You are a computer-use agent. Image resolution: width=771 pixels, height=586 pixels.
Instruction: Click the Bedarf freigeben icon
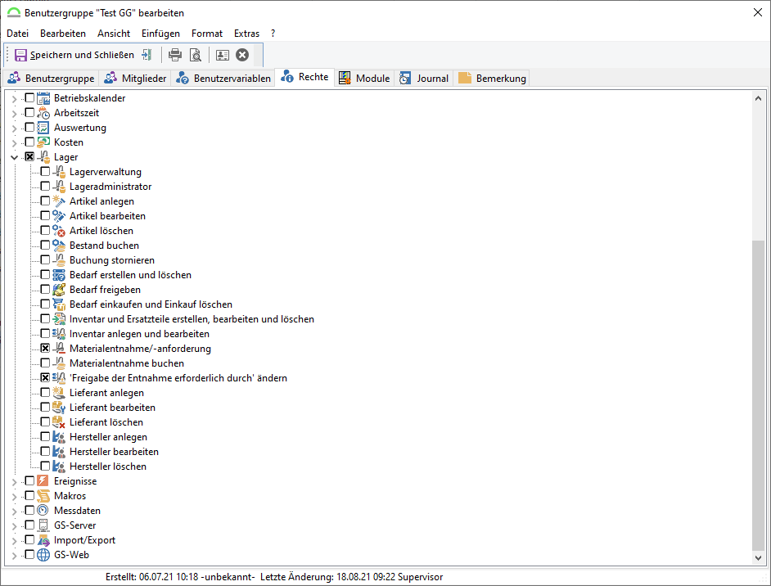pos(59,290)
